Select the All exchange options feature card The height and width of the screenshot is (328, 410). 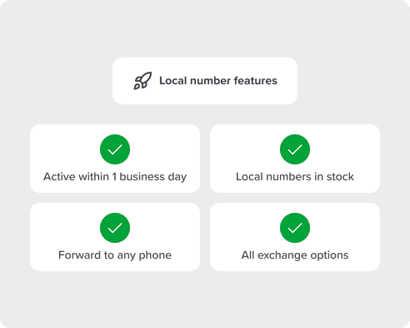[295, 237]
